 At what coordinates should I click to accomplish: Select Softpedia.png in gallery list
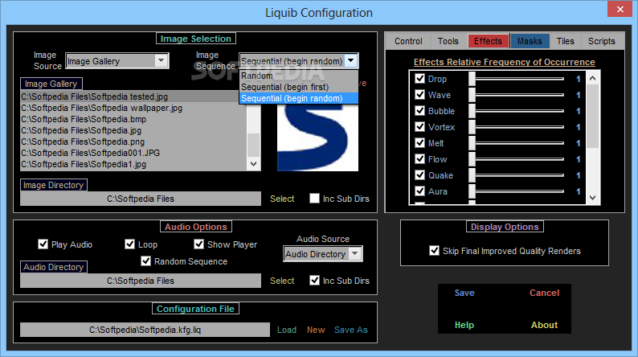tap(133, 142)
